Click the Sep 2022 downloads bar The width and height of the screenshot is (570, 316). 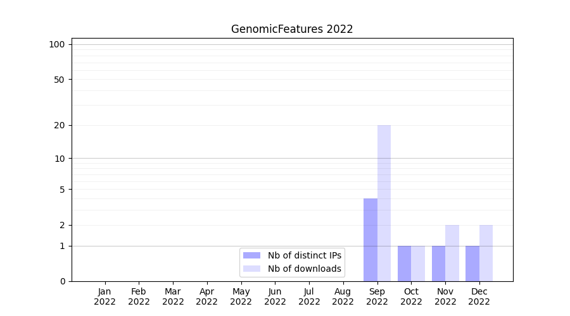point(384,203)
